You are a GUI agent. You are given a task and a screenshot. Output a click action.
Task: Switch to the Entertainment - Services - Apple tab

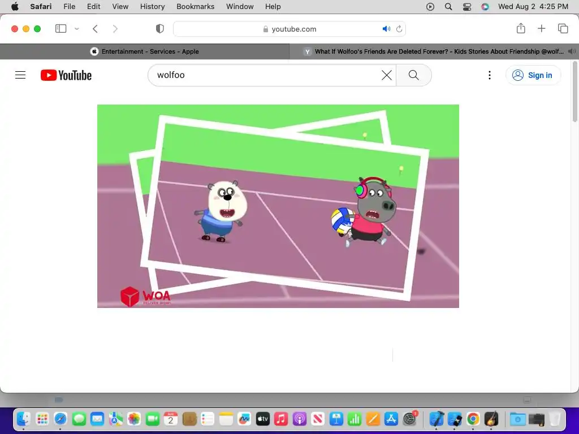145,51
